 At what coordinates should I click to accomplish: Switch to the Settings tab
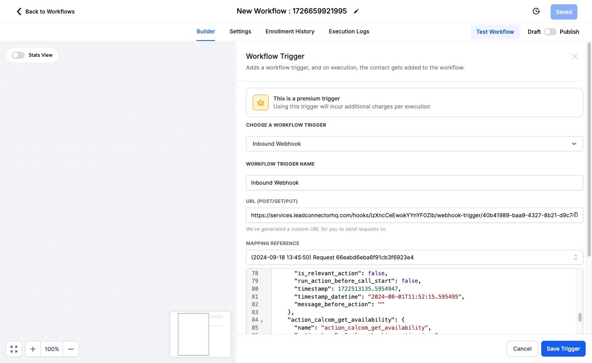click(240, 31)
